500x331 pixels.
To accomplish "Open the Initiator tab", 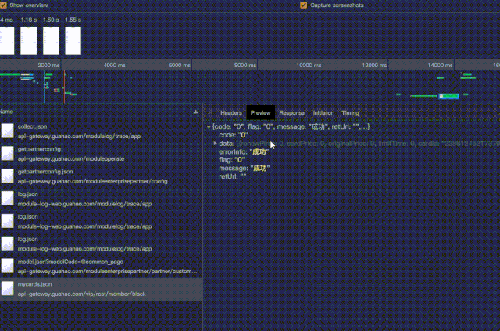I will 323,112.
